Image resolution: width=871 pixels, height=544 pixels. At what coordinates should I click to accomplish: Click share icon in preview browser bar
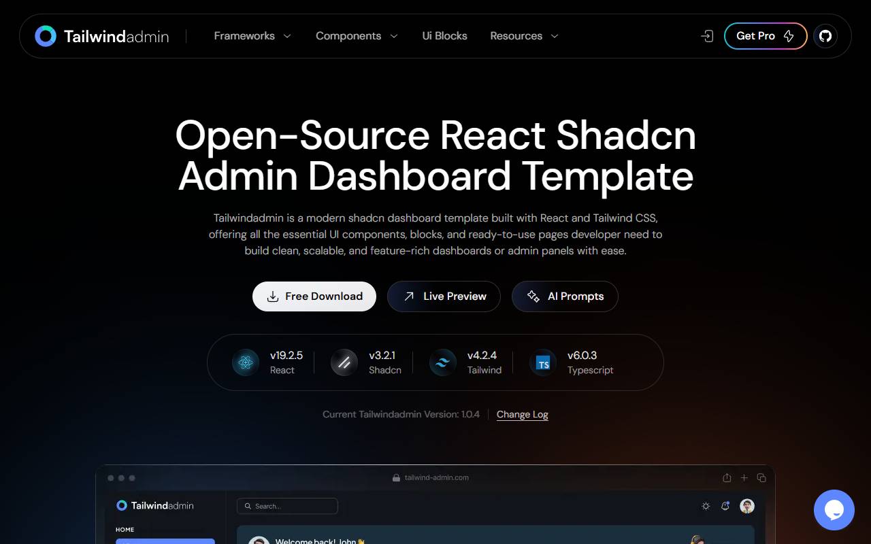(727, 477)
